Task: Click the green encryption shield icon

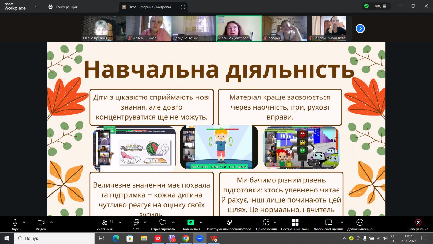Action: (366, 6)
